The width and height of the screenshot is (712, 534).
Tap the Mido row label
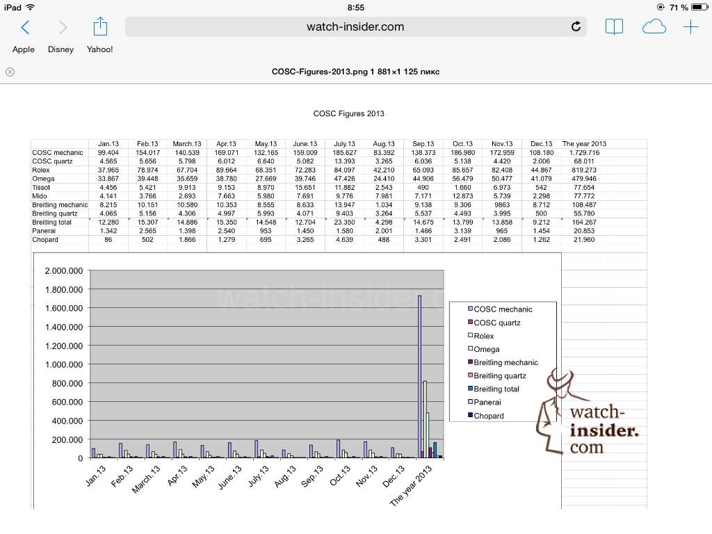[40, 195]
